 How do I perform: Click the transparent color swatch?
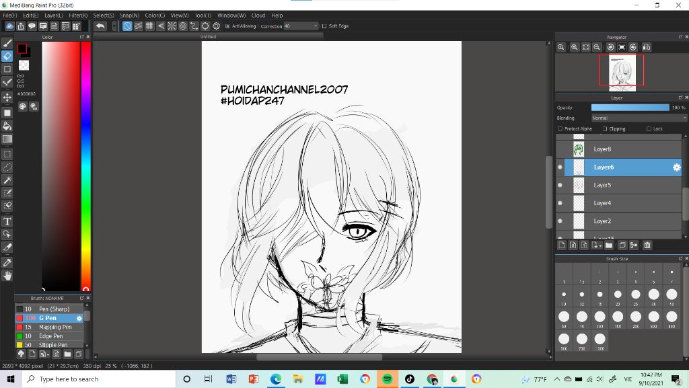pyautogui.click(x=24, y=65)
